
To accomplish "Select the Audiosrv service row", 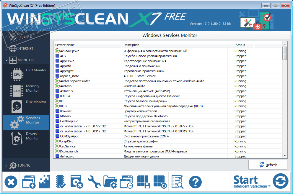I will click(167, 86).
